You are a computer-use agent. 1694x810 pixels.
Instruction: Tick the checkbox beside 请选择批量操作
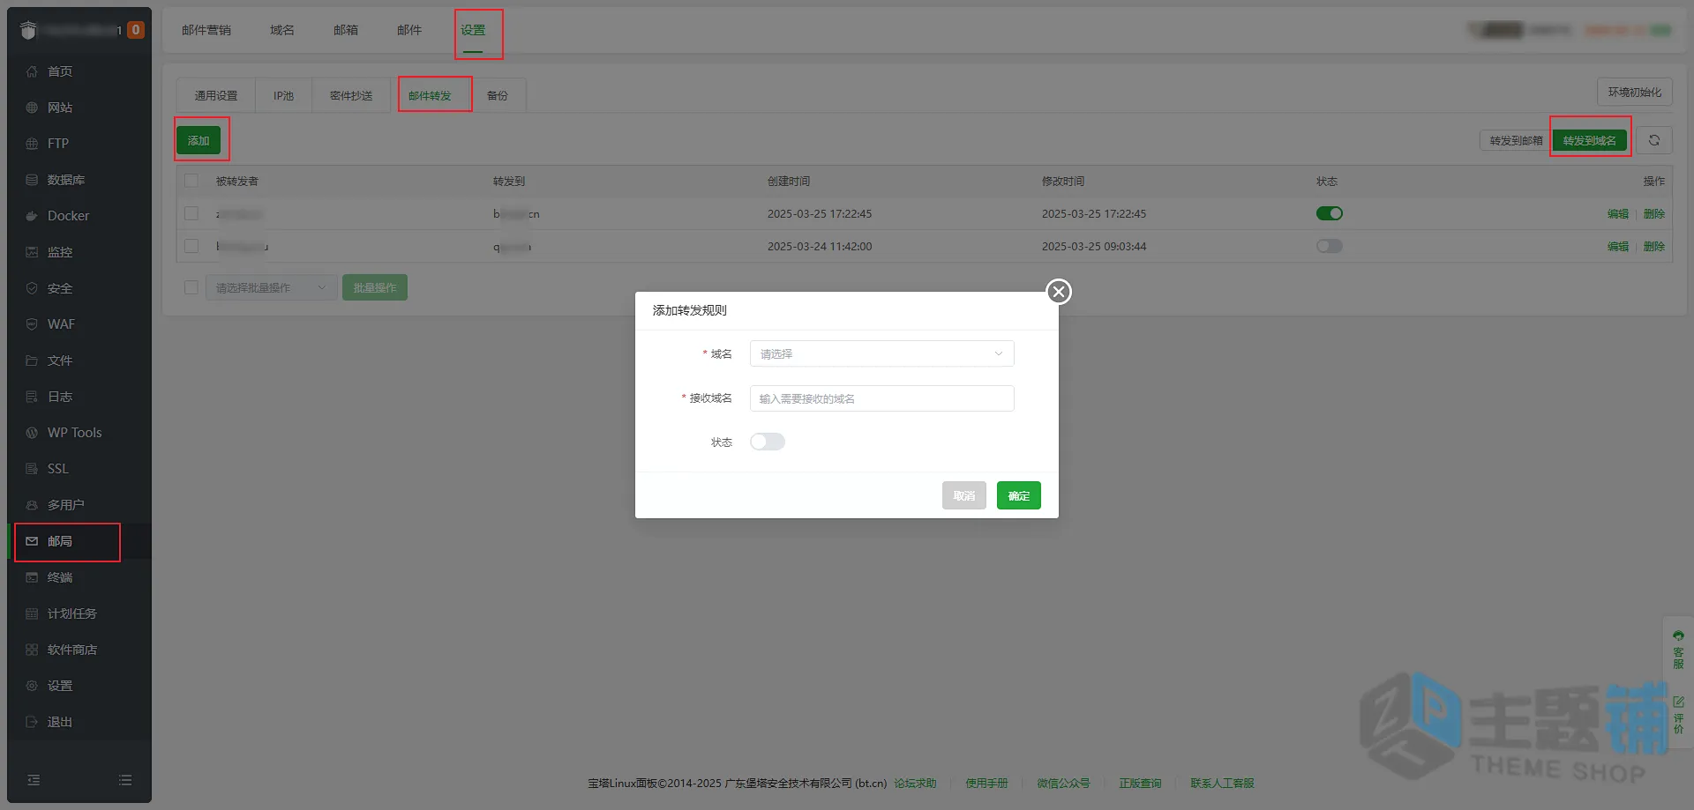click(x=191, y=287)
